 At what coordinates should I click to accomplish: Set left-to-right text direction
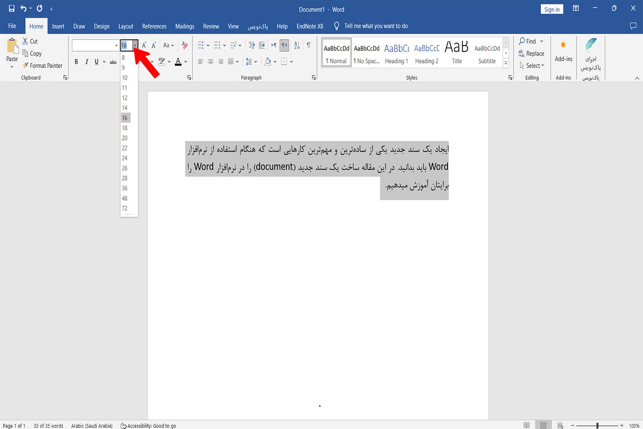click(274, 45)
